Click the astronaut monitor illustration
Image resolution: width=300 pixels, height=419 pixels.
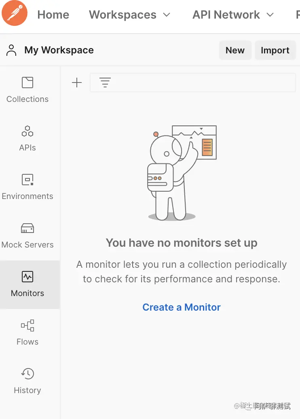182,173
